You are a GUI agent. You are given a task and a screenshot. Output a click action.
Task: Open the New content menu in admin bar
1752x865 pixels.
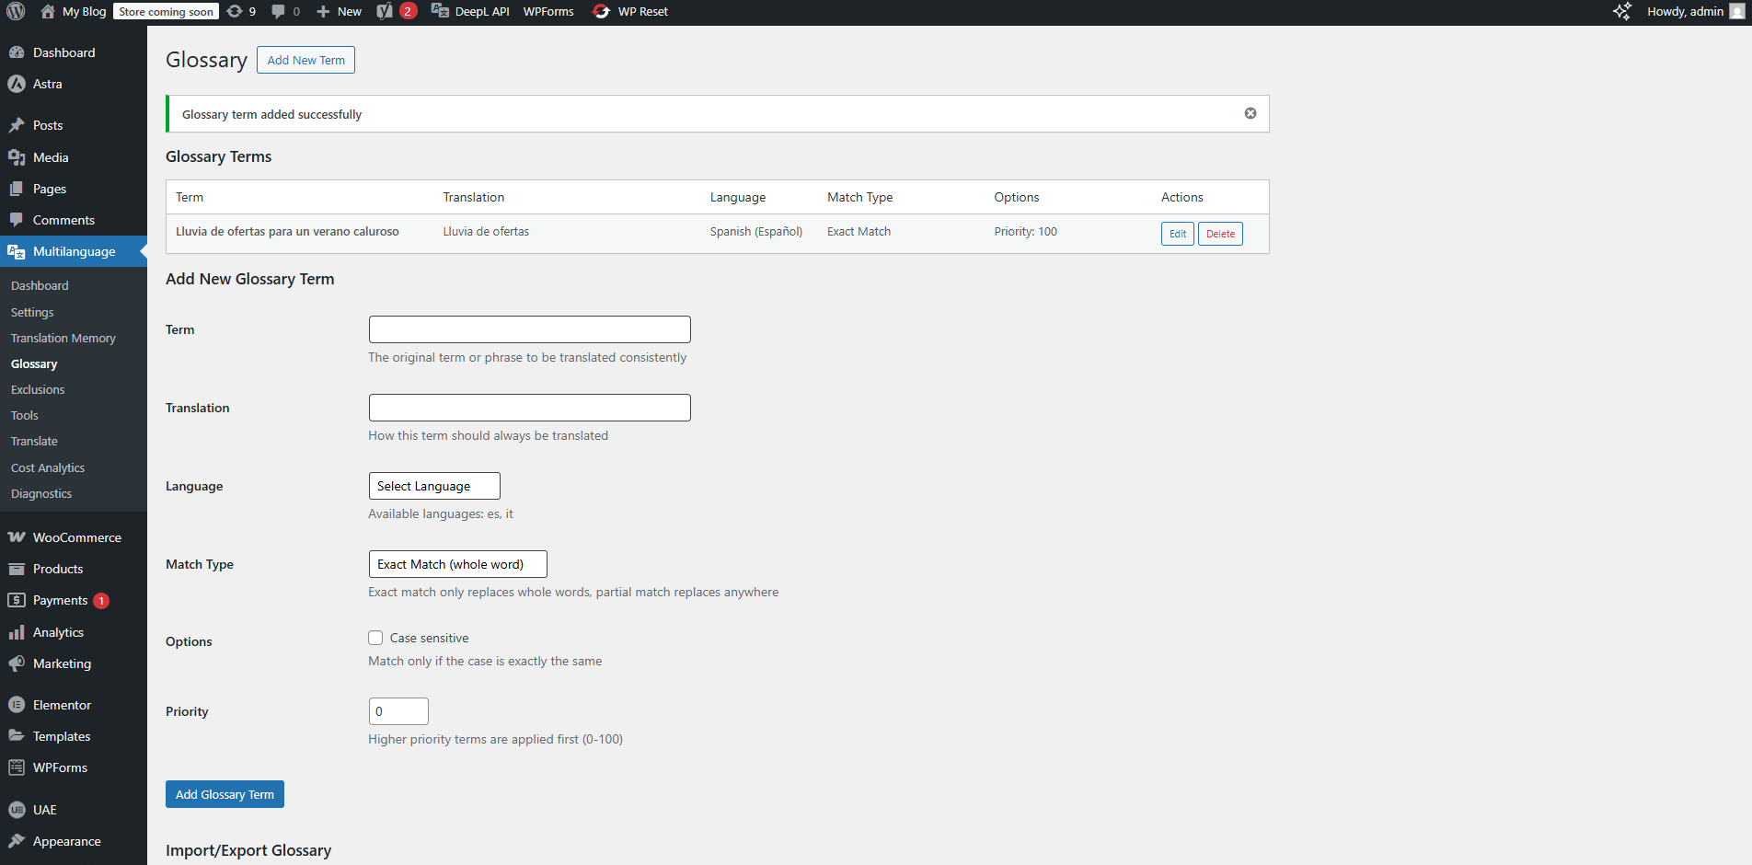pyautogui.click(x=339, y=11)
